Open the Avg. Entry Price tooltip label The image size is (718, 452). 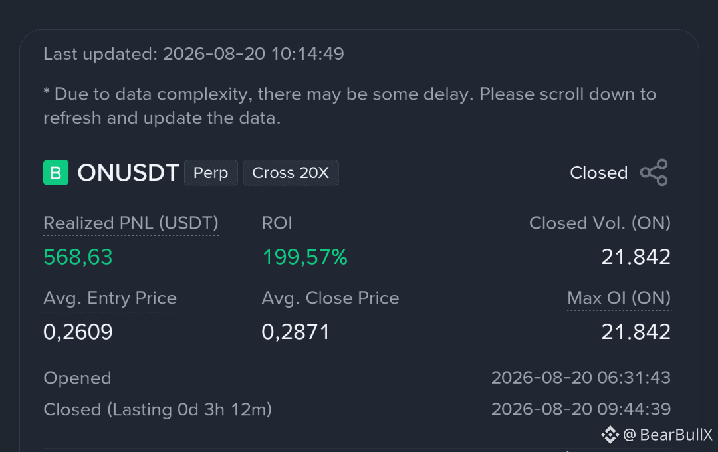(110, 298)
